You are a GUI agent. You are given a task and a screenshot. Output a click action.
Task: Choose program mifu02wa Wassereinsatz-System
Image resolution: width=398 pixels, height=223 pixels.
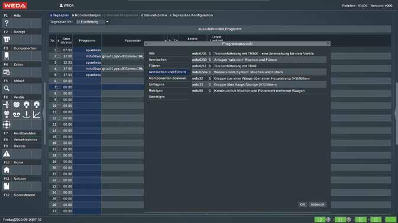tap(259, 72)
